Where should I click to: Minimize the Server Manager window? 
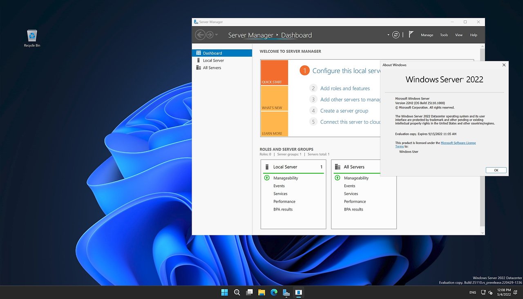coord(452,22)
